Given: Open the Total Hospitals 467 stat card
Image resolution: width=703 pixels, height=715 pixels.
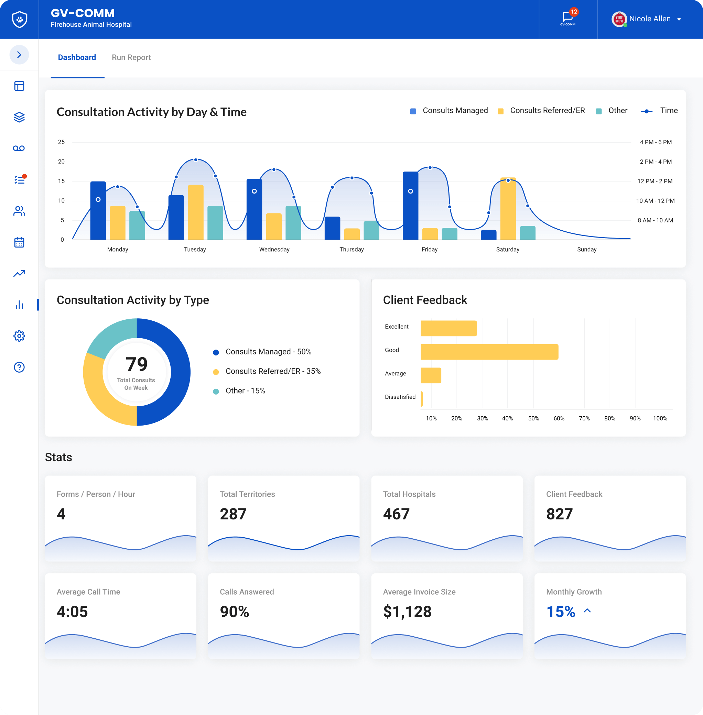Looking at the screenshot, I should click(x=447, y=518).
